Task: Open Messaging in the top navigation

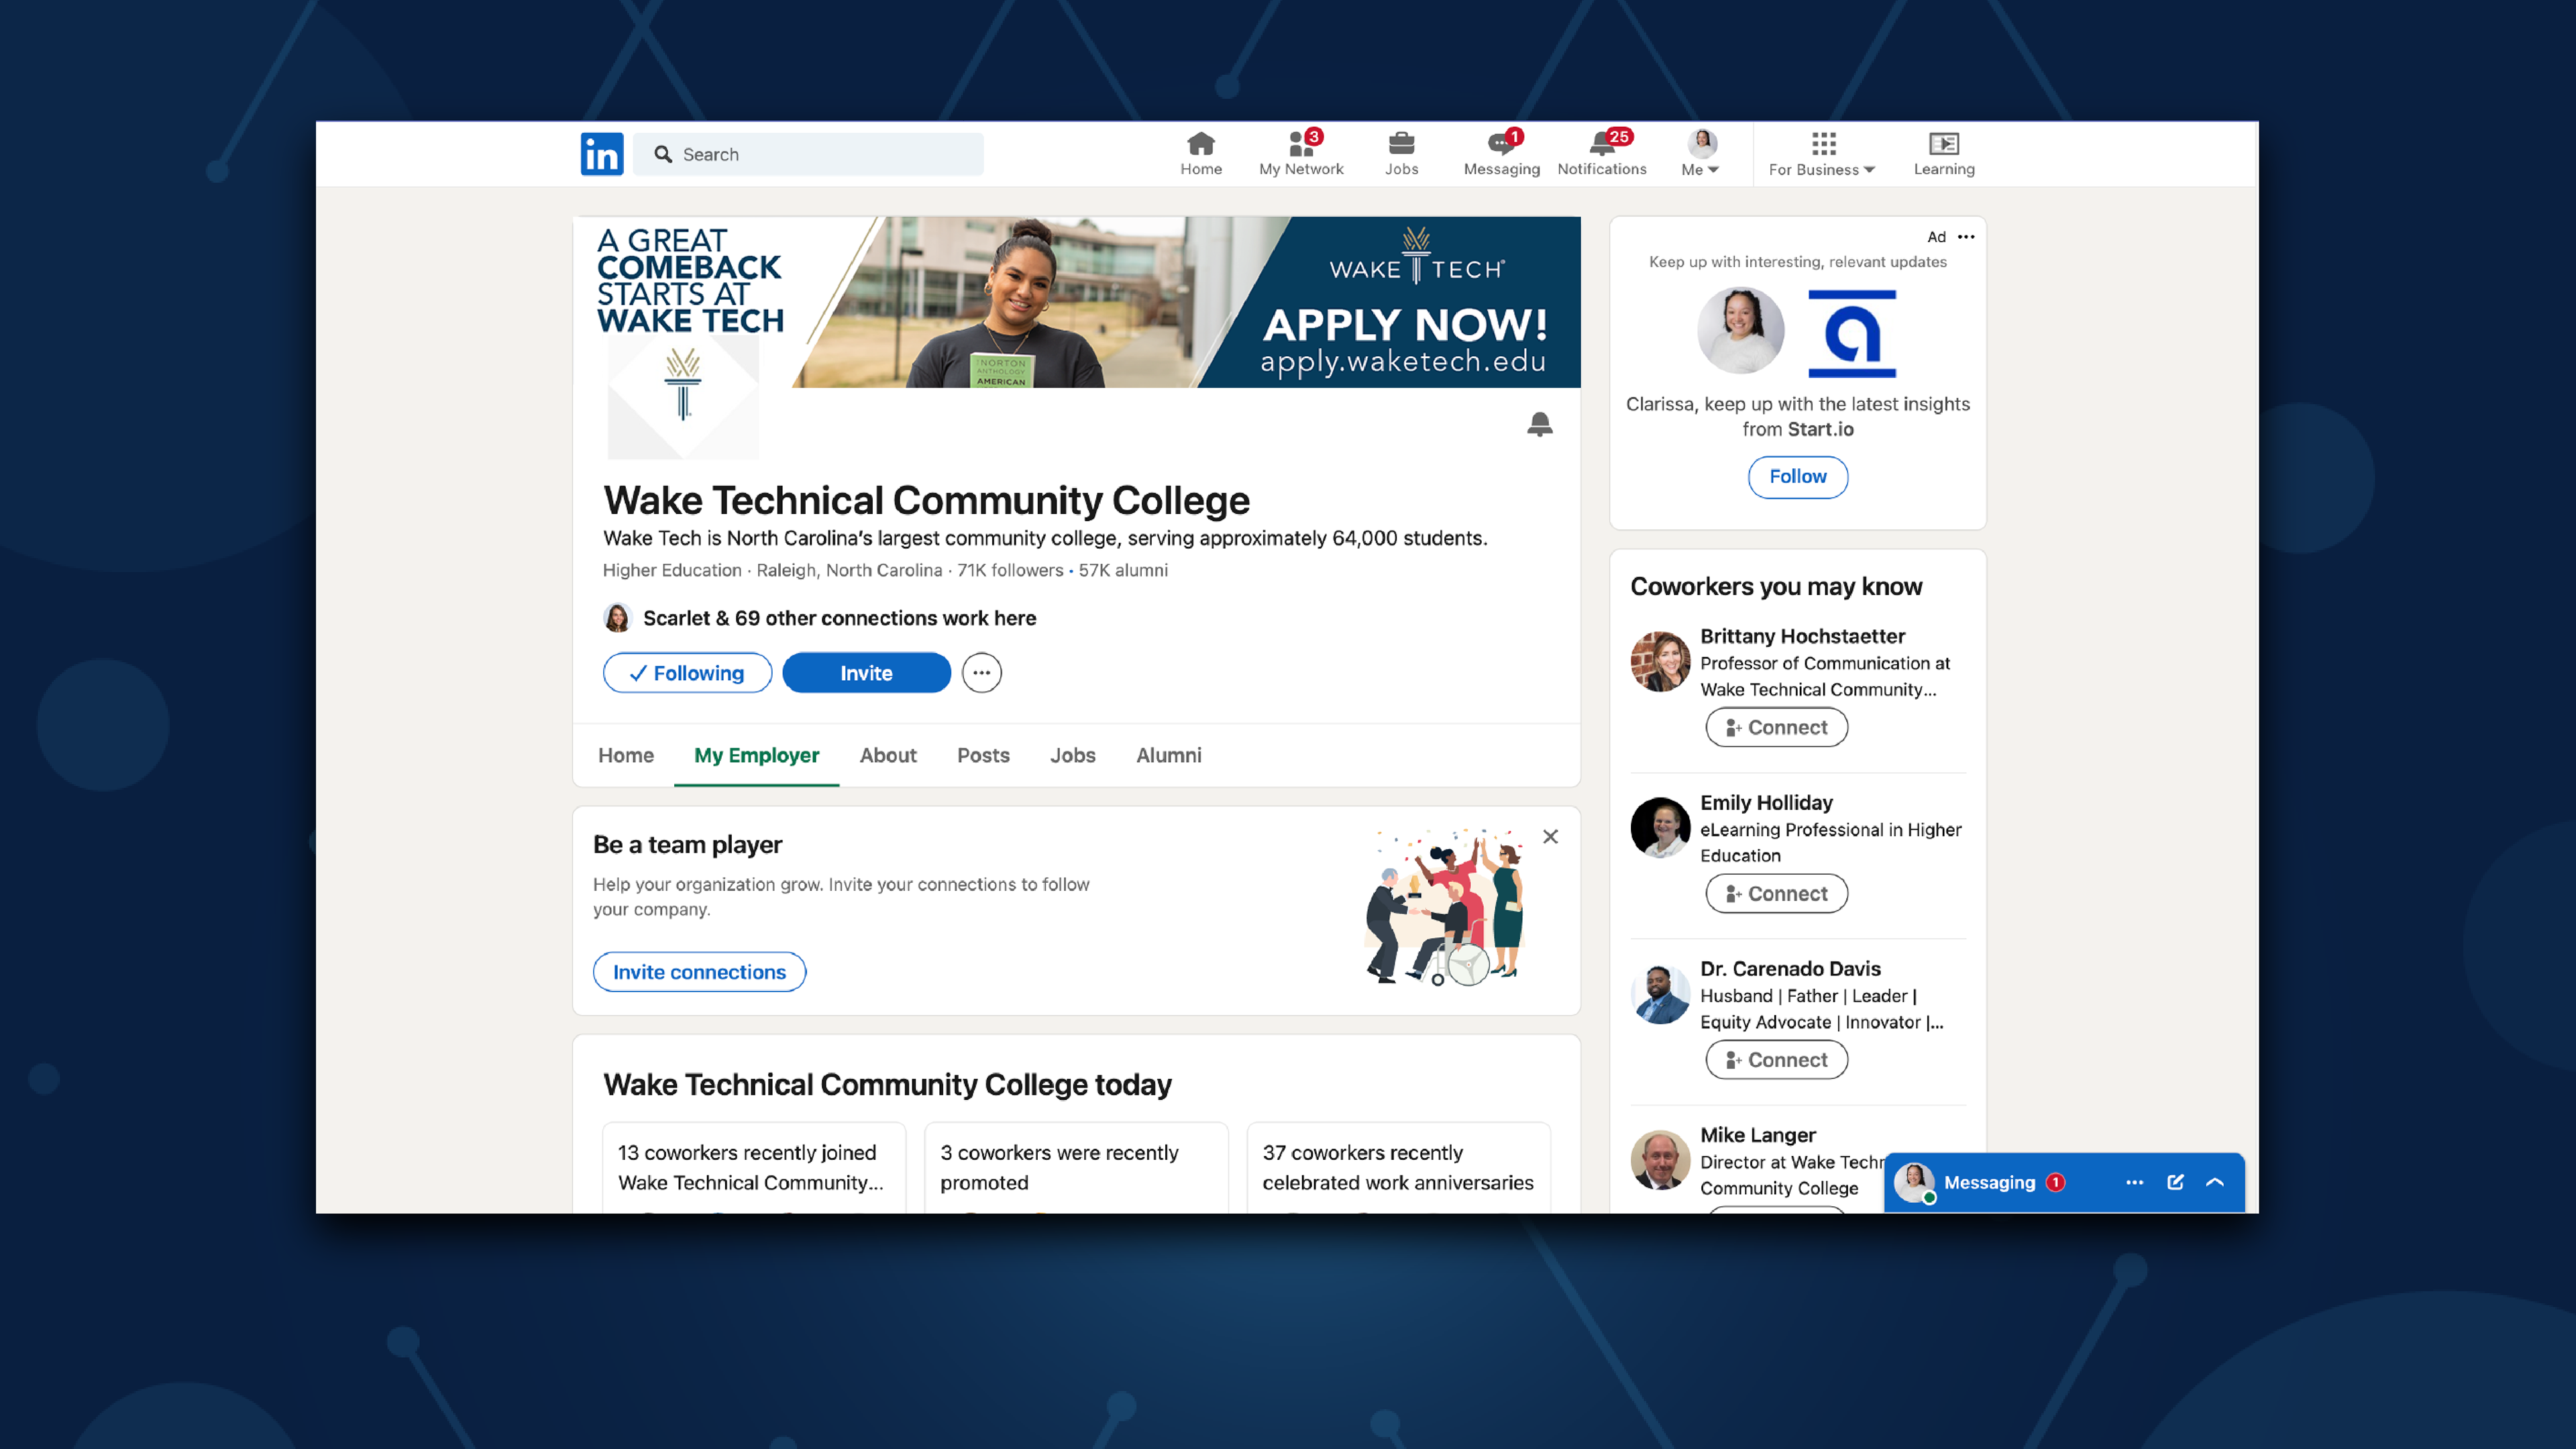Action: coord(1501,154)
